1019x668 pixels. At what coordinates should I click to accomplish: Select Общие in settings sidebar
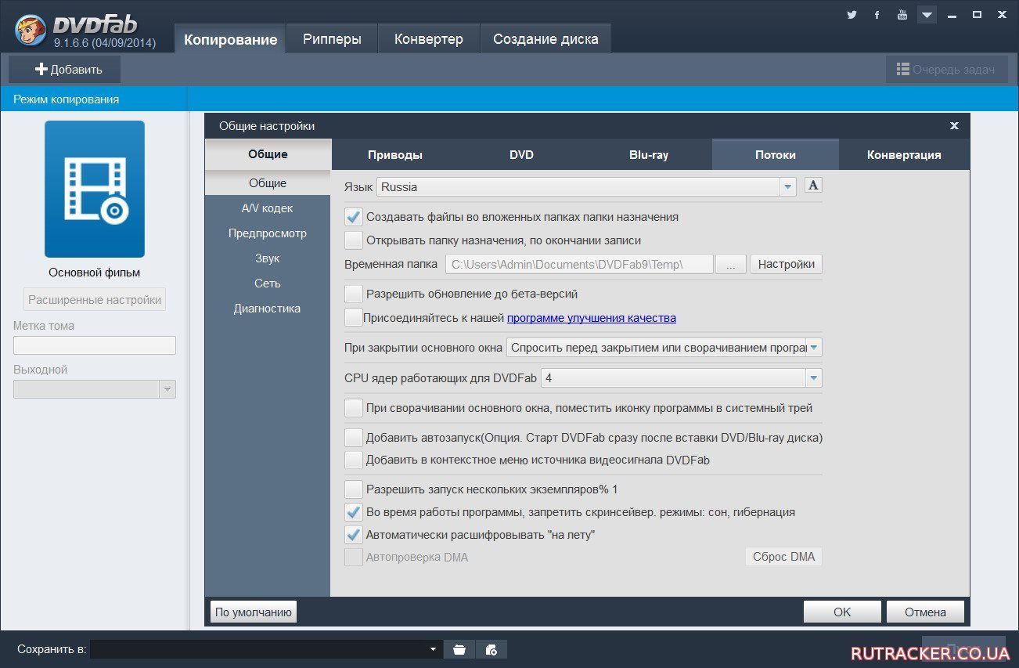point(268,183)
